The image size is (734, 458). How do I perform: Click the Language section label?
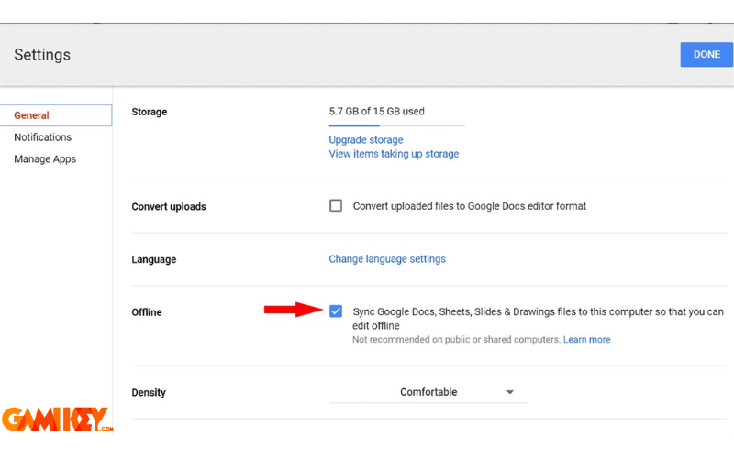(154, 259)
